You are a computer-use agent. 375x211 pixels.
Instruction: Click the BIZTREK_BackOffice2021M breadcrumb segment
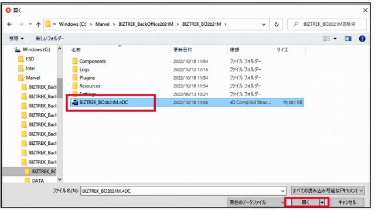click(146, 24)
